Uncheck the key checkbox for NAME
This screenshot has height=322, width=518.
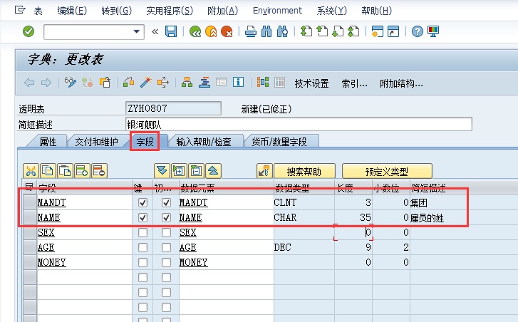pyautogui.click(x=143, y=218)
